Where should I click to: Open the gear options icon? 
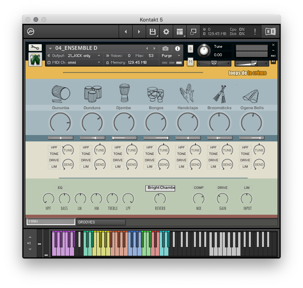point(166,31)
